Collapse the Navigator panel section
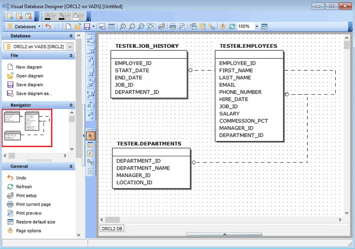 71,105
